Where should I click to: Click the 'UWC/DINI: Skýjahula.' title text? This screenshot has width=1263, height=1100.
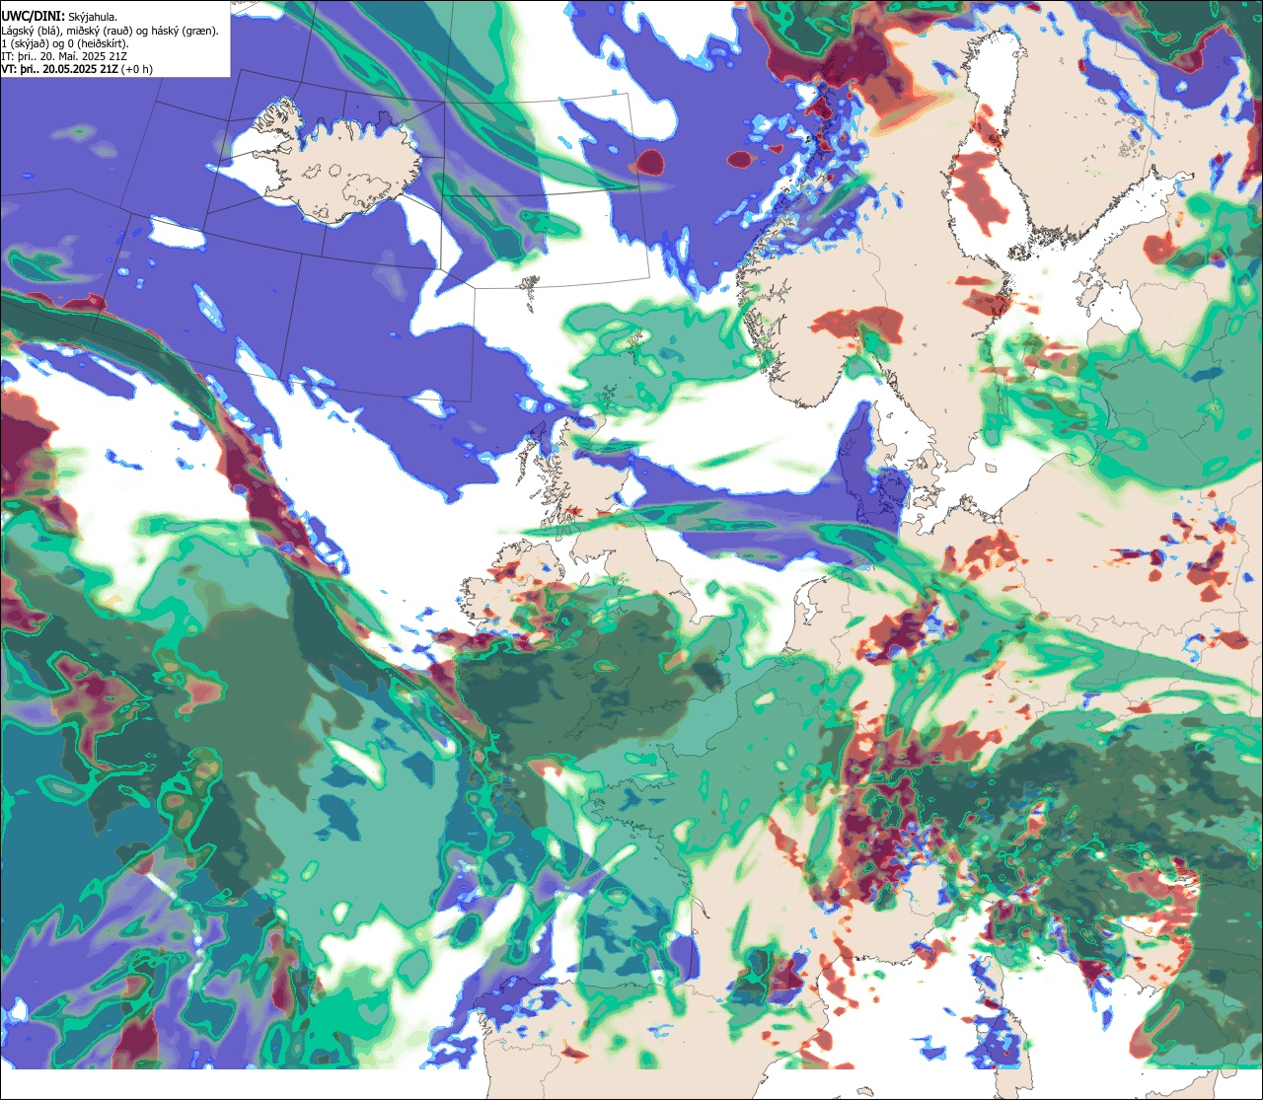coord(60,17)
